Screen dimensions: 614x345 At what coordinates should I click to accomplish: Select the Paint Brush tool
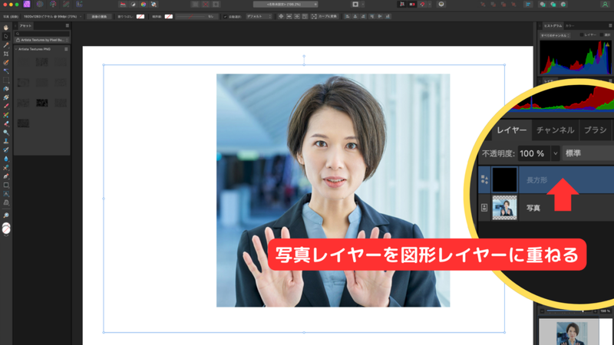click(6, 106)
